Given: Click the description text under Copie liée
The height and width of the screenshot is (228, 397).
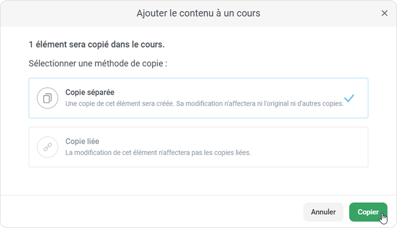Looking at the screenshot, I should point(158,153).
